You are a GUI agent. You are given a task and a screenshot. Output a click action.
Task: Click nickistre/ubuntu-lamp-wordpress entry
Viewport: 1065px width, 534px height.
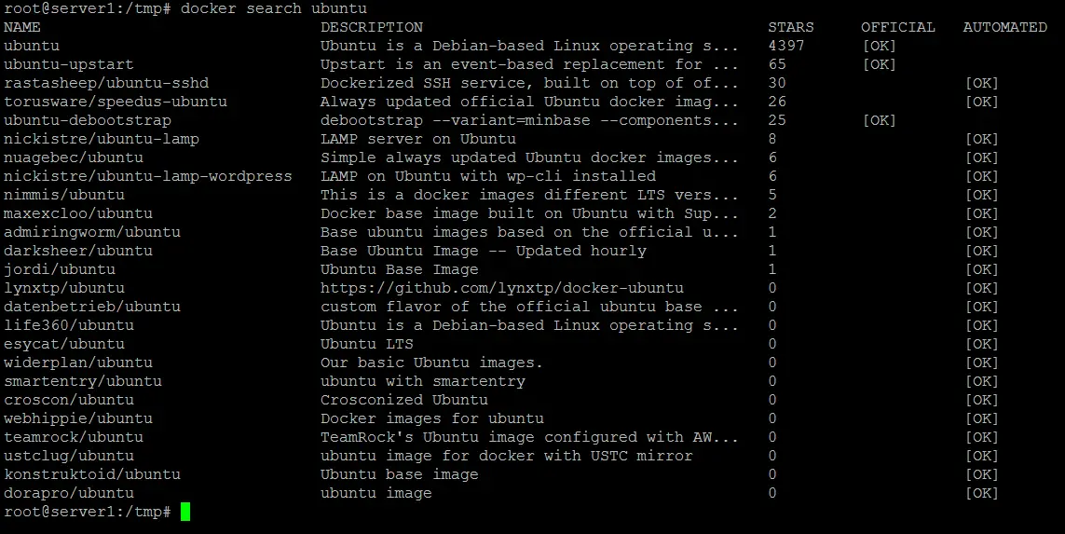click(148, 176)
